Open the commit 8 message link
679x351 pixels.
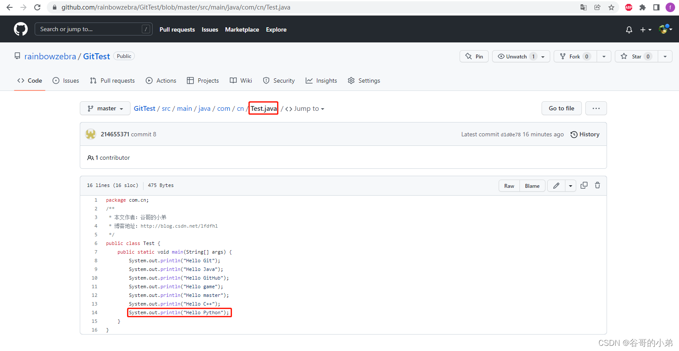pos(144,134)
